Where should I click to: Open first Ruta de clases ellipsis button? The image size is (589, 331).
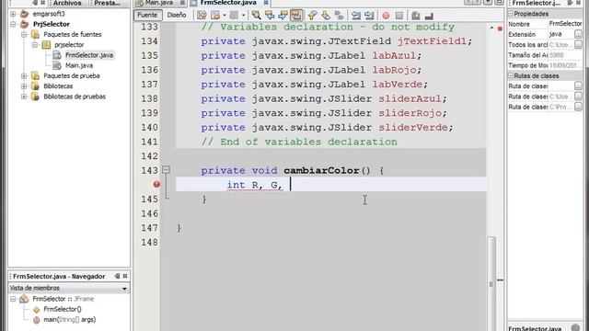point(578,86)
